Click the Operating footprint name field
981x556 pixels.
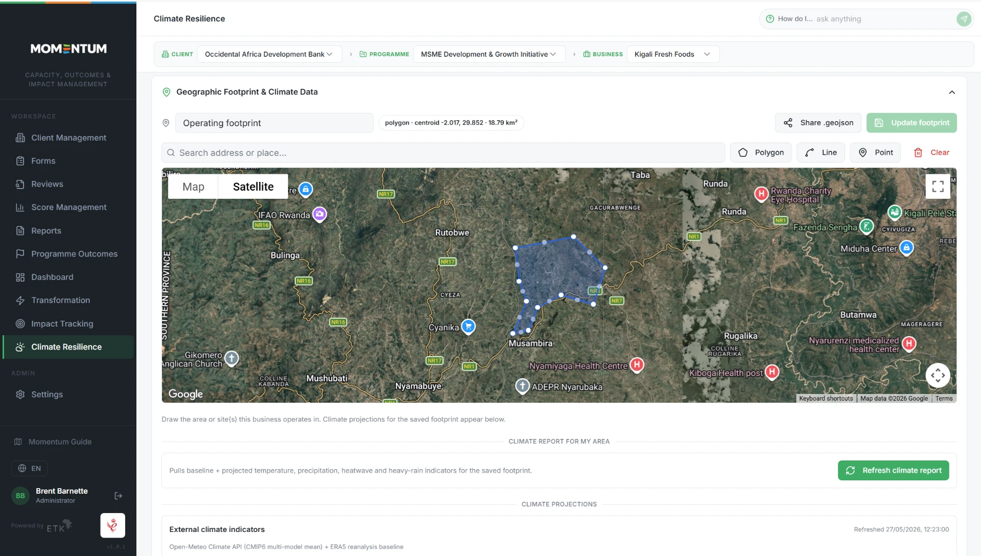click(274, 123)
